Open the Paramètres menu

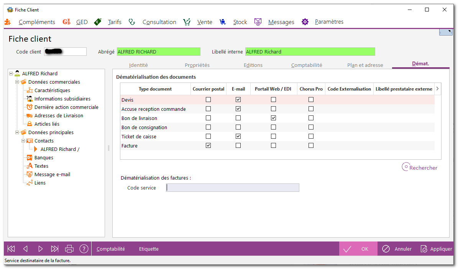click(329, 22)
